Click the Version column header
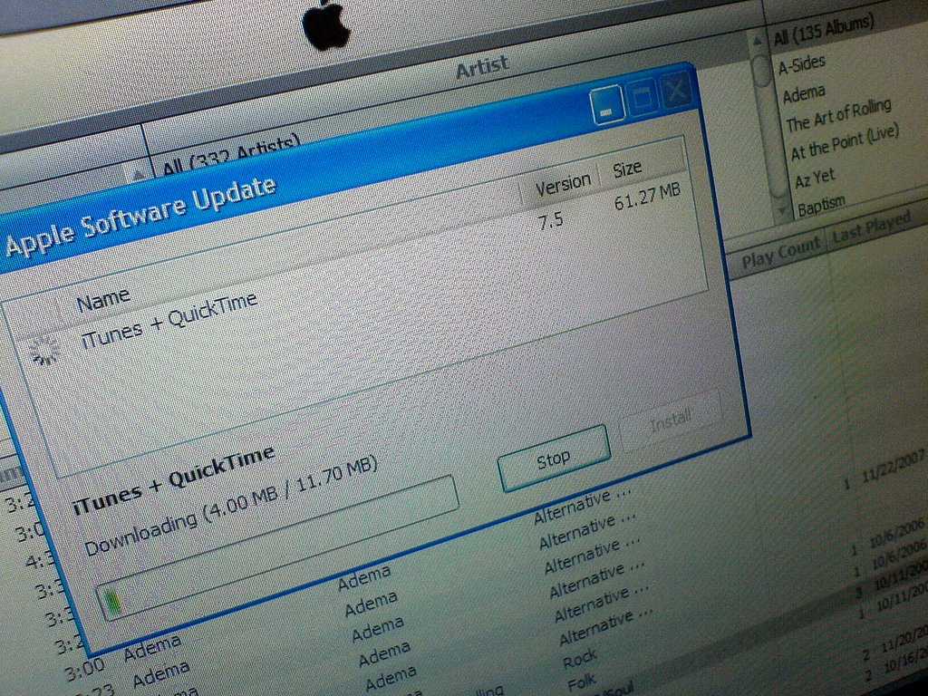Screen dimensions: 928x696 pyautogui.click(x=562, y=185)
